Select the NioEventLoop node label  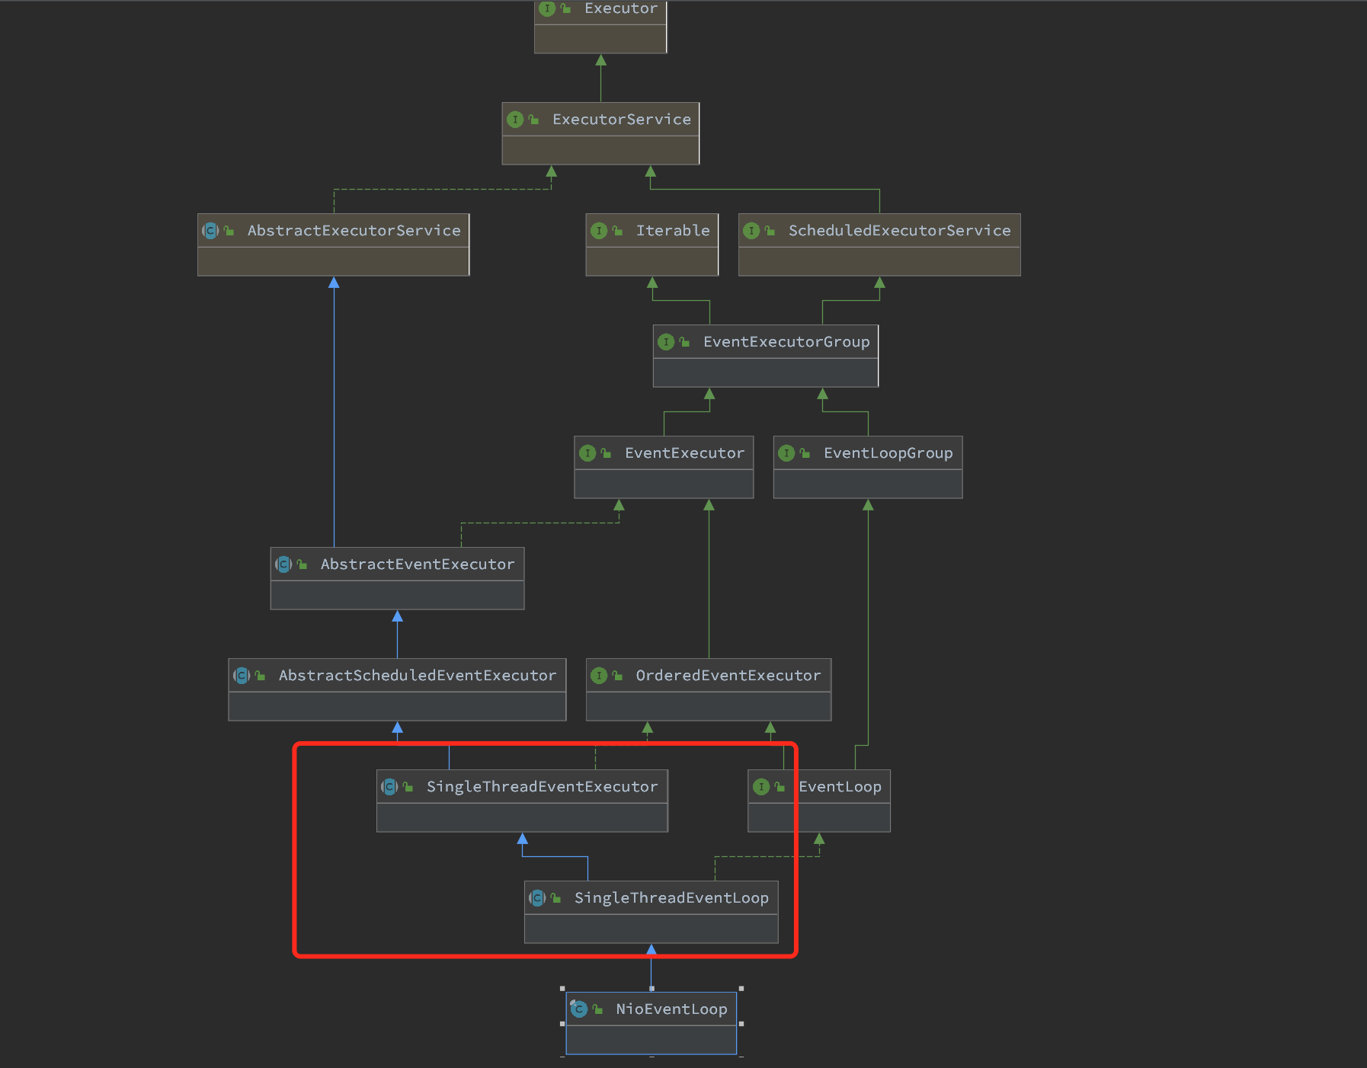point(671,1009)
